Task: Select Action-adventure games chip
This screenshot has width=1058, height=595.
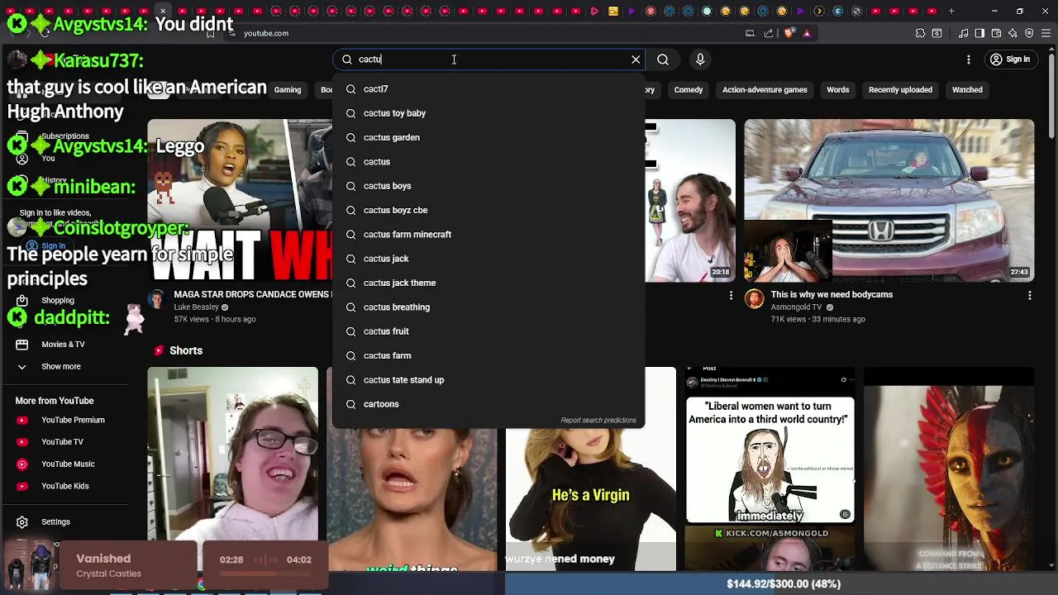Action: pos(765,90)
